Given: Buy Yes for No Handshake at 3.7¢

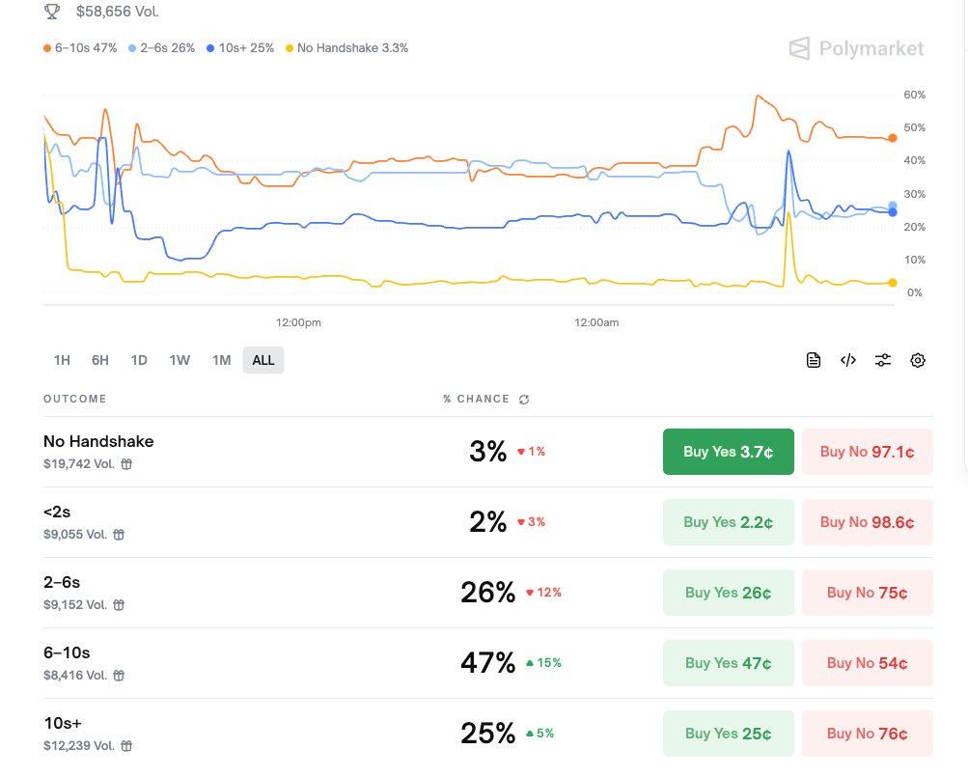Looking at the screenshot, I should (728, 452).
